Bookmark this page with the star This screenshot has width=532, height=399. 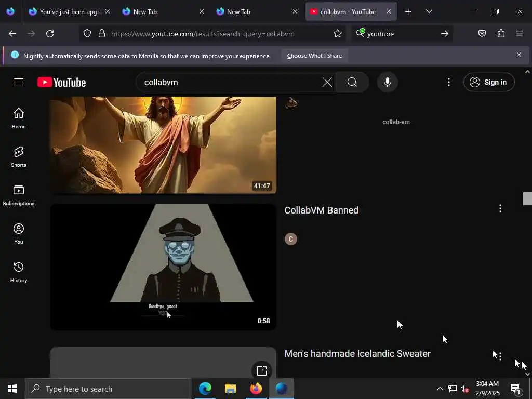tap(337, 34)
